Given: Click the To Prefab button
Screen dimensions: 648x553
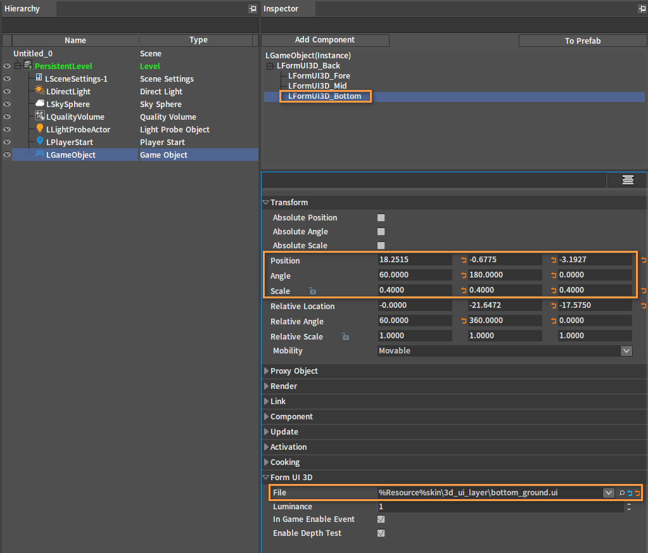Looking at the screenshot, I should (x=583, y=41).
